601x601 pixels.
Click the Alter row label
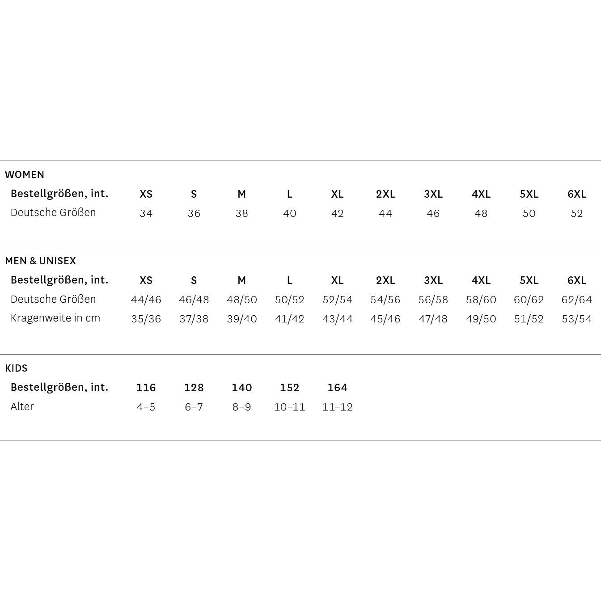[x=22, y=406]
